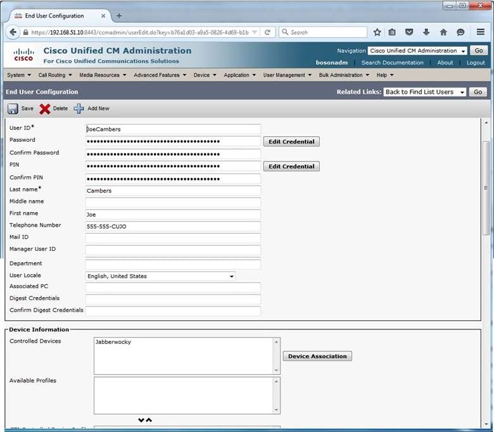Open the Device menu

click(x=205, y=75)
